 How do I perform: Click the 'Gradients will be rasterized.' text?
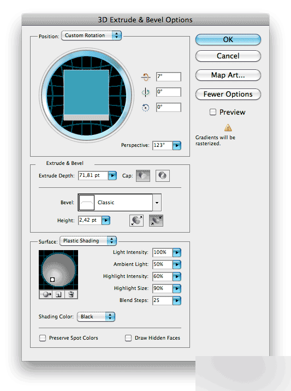pyautogui.click(x=215, y=141)
